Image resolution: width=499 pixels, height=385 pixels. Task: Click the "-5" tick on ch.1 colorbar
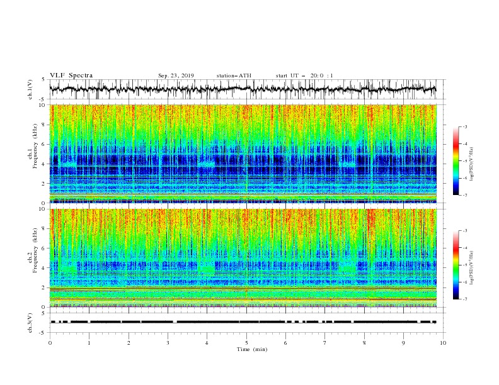(x=465, y=161)
